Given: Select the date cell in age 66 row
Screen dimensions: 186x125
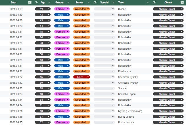Looking at the screenshot, I should click(x=16, y=77).
